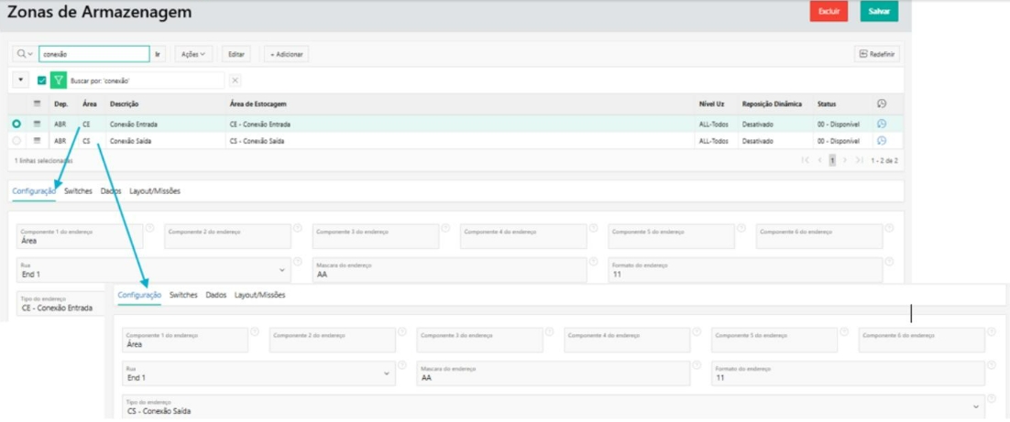
Task: Go to previous page pagination arrow
Action: point(820,159)
